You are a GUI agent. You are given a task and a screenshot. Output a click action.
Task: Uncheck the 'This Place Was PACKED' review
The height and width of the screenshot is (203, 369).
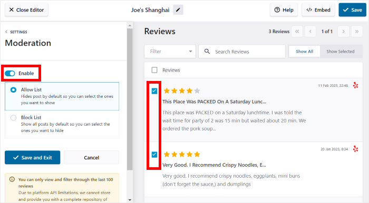pyautogui.click(x=154, y=91)
